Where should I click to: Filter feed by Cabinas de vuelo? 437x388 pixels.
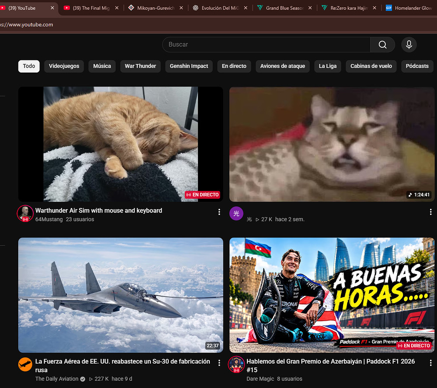[371, 66]
